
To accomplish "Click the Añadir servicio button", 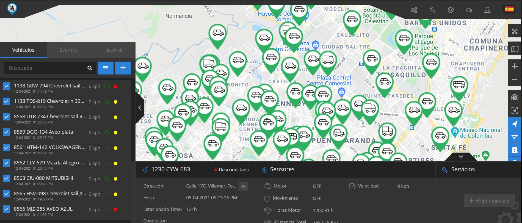I will click(x=489, y=201).
